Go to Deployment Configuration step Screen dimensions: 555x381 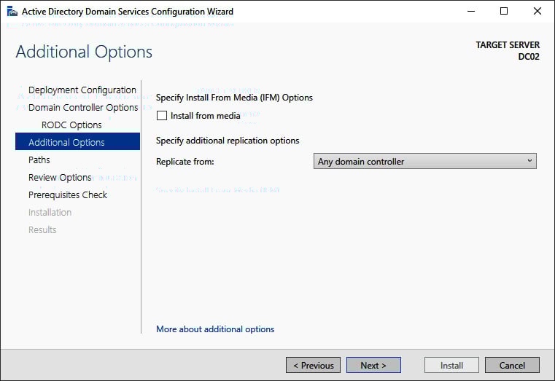pyautogui.click(x=82, y=90)
